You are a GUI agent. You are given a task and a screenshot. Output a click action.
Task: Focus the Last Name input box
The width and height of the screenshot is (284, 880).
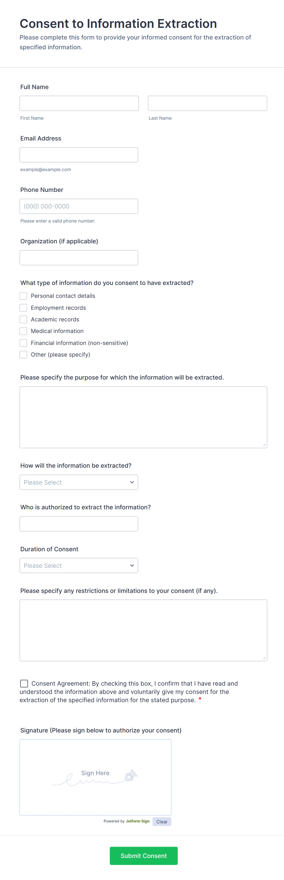tap(207, 103)
